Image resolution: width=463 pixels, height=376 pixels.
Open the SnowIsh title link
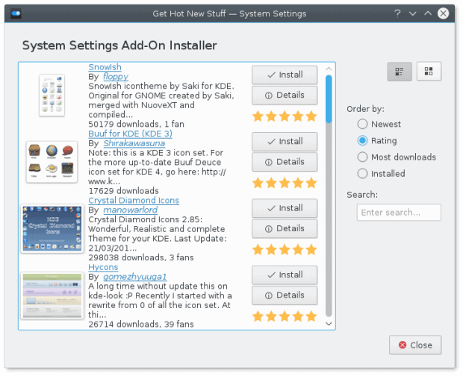105,67
